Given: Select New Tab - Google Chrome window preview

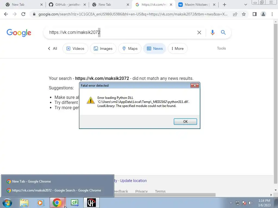Looking at the screenshot, I should click(x=58, y=181).
